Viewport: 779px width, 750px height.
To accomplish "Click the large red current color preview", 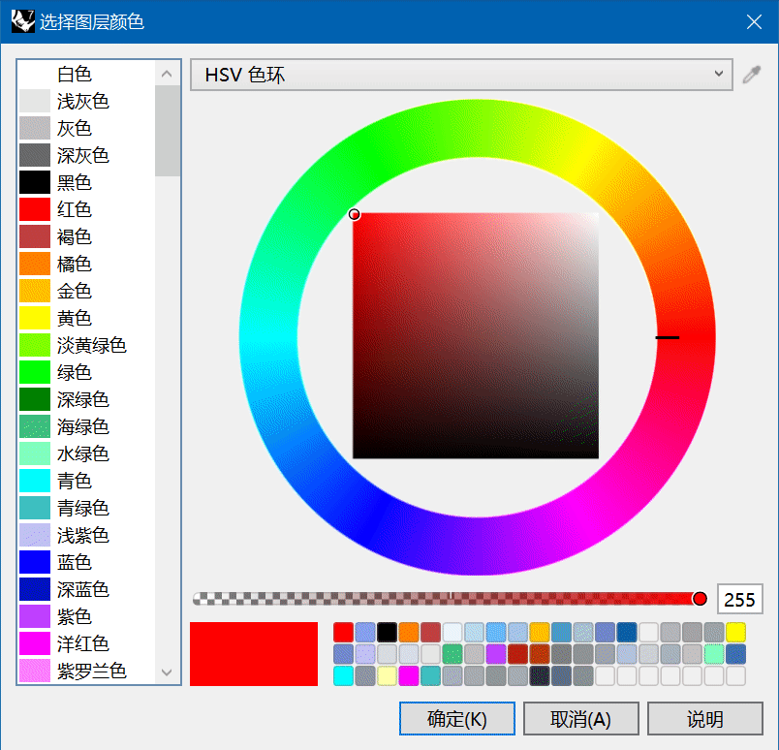I will pyautogui.click(x=254, y=653).
